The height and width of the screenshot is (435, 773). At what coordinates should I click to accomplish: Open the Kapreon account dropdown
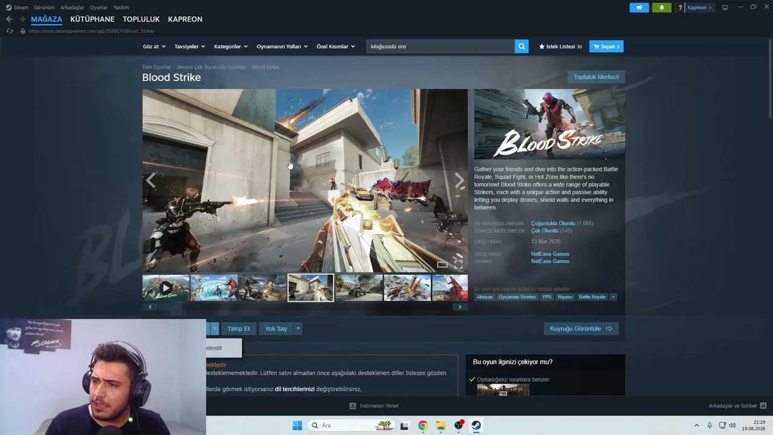pyautogui.click(x=700, y=8)
